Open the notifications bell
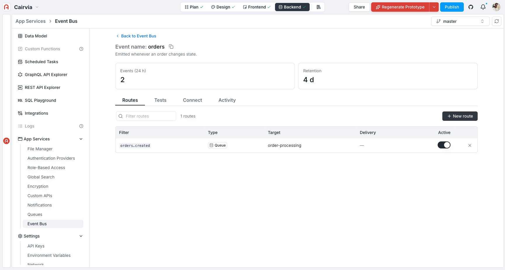505x270 pixels. click(x=483, y=7)
